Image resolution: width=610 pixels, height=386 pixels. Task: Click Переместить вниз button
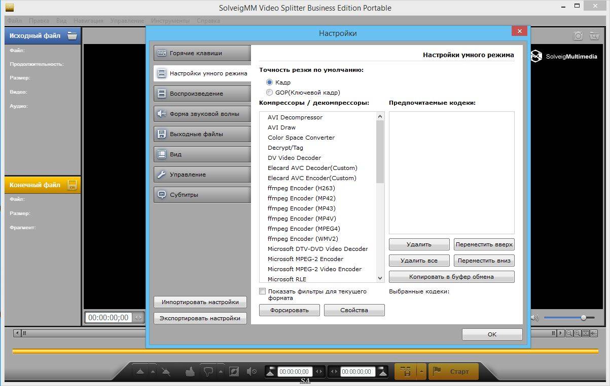[x=484, y=261]
